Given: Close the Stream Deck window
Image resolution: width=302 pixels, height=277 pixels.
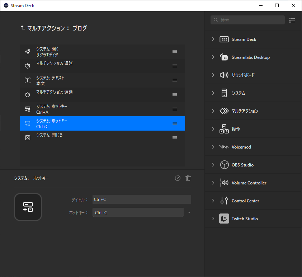Looking at the screenshot, I should coord(293,5).
